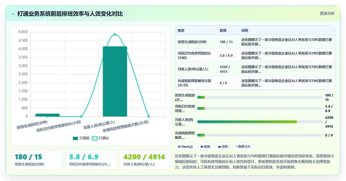Click the description paragraph below the chips

[255, 162]
